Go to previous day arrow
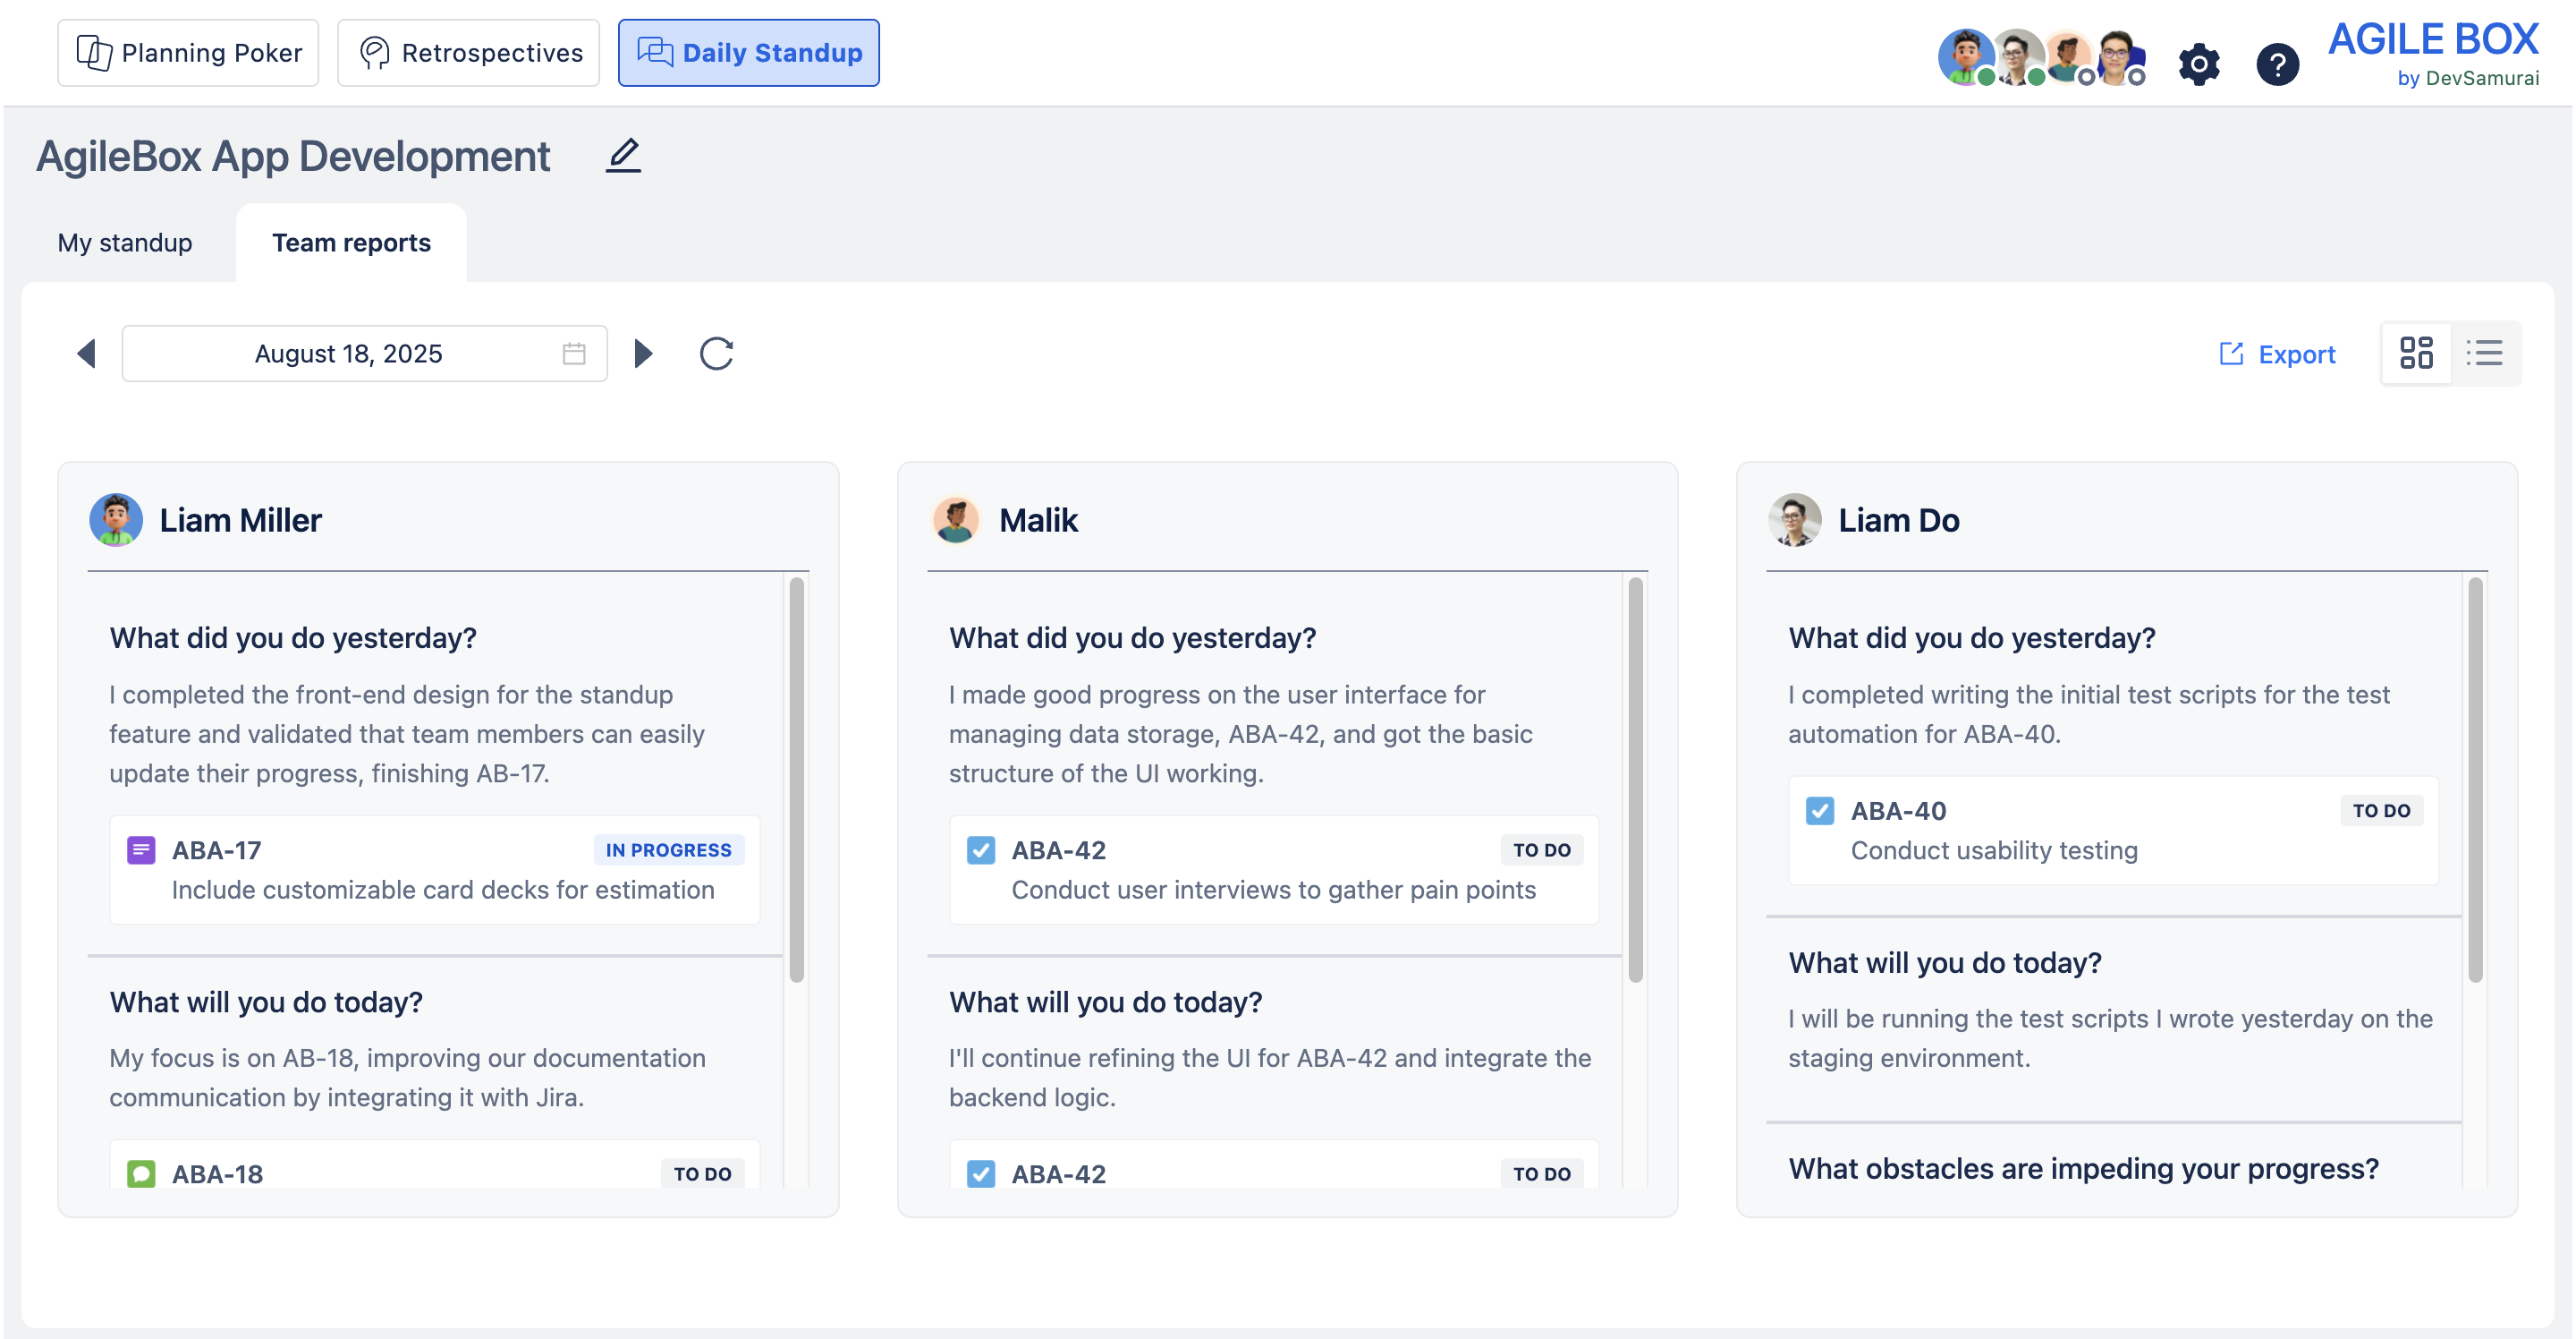 87,354
